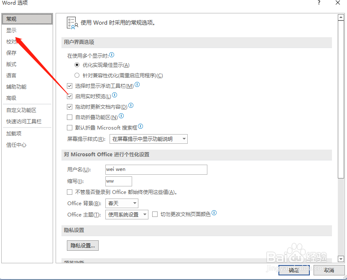Open 信任中心 category
This screenshot has height=280, width=347.
tap(27, 145)
